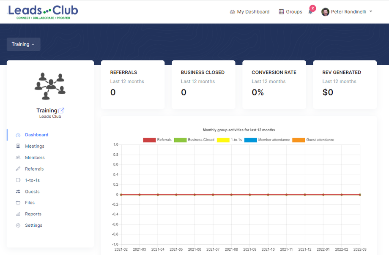The height and width of the screenshot is (255, 389).
Task: Click the My Dashboard gauge icon
Action: click(x=232, y=12)
